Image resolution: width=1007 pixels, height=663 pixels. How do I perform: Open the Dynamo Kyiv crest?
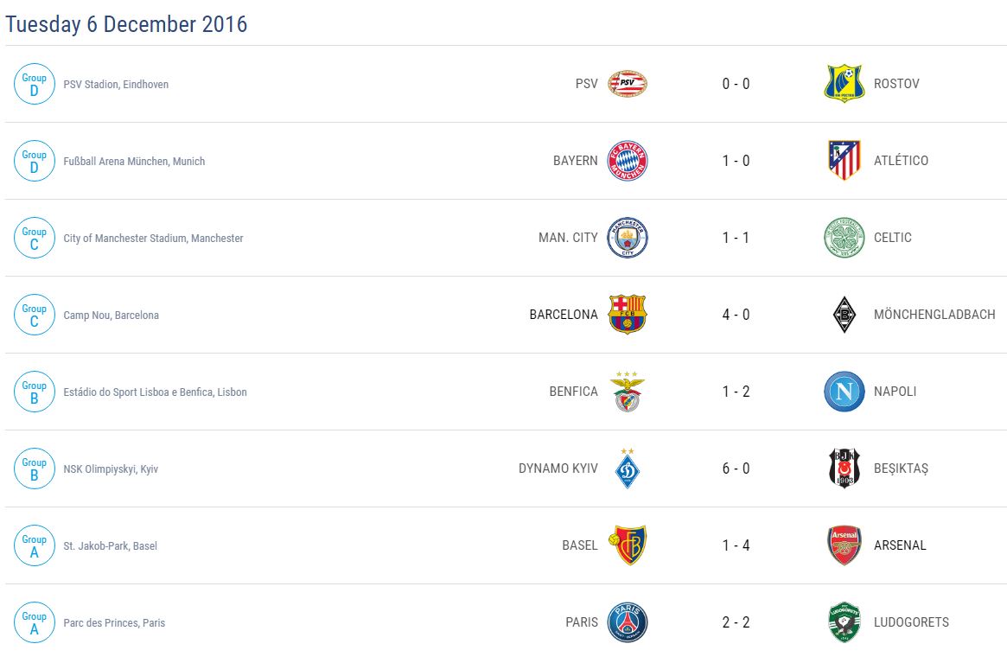tap(627, 469)
